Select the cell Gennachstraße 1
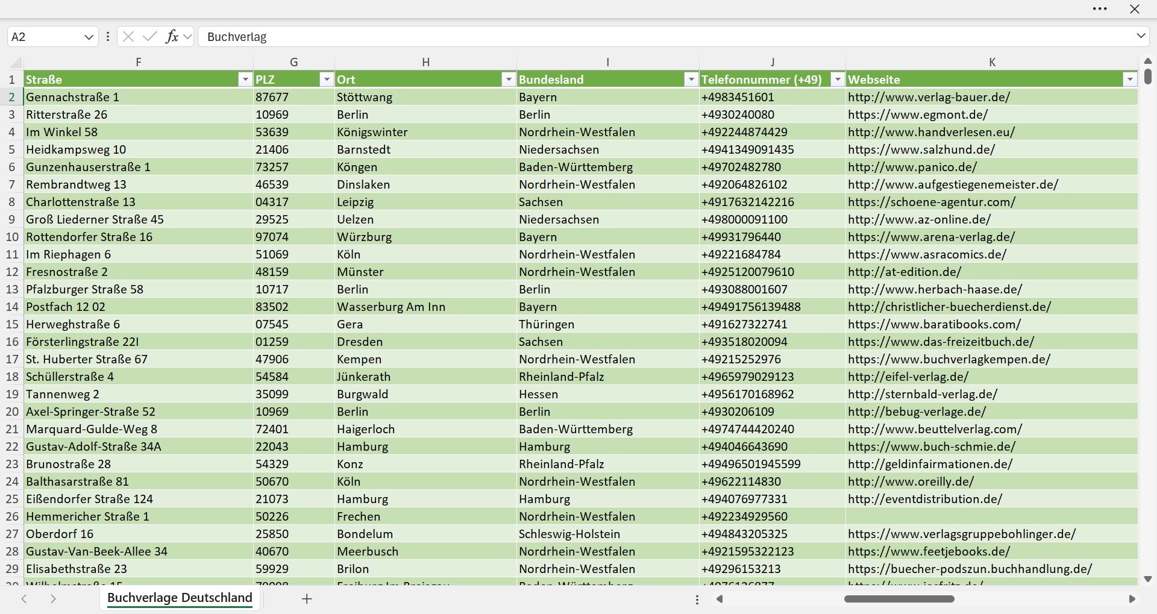Image resolution: width=1157 pixels, height=614 pixels. click(x=139, y=97)
